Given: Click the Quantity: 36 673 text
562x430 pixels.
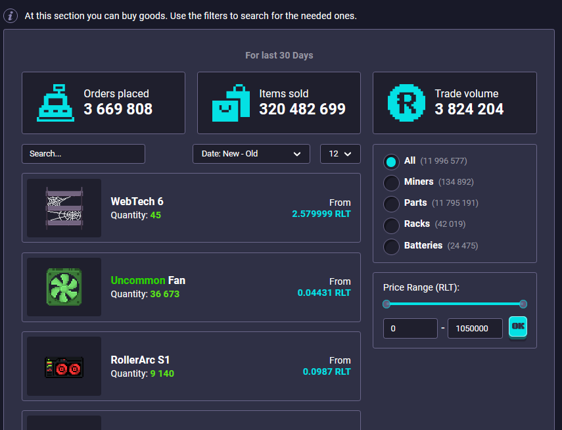Looking at the screenshot, I should pos(145,294).
